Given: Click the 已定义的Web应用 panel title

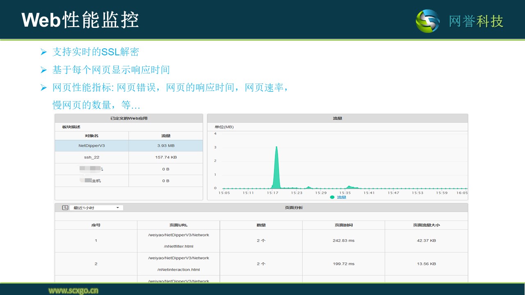Looking at the screenshot, I should (129, 118).
